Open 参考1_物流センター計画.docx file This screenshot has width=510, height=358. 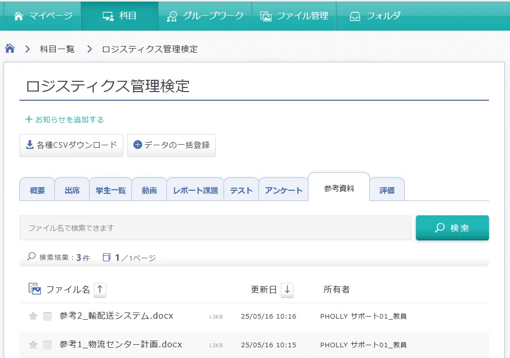121,345
